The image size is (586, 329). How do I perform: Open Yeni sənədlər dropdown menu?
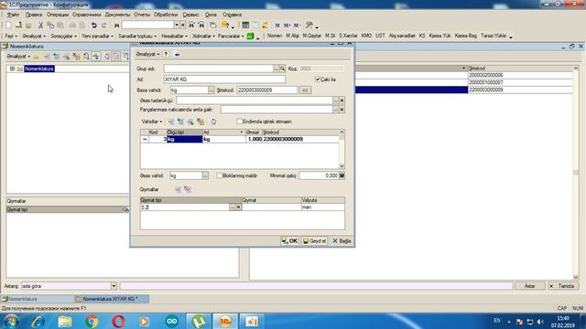pyautogui.click(x=97, y=37)
